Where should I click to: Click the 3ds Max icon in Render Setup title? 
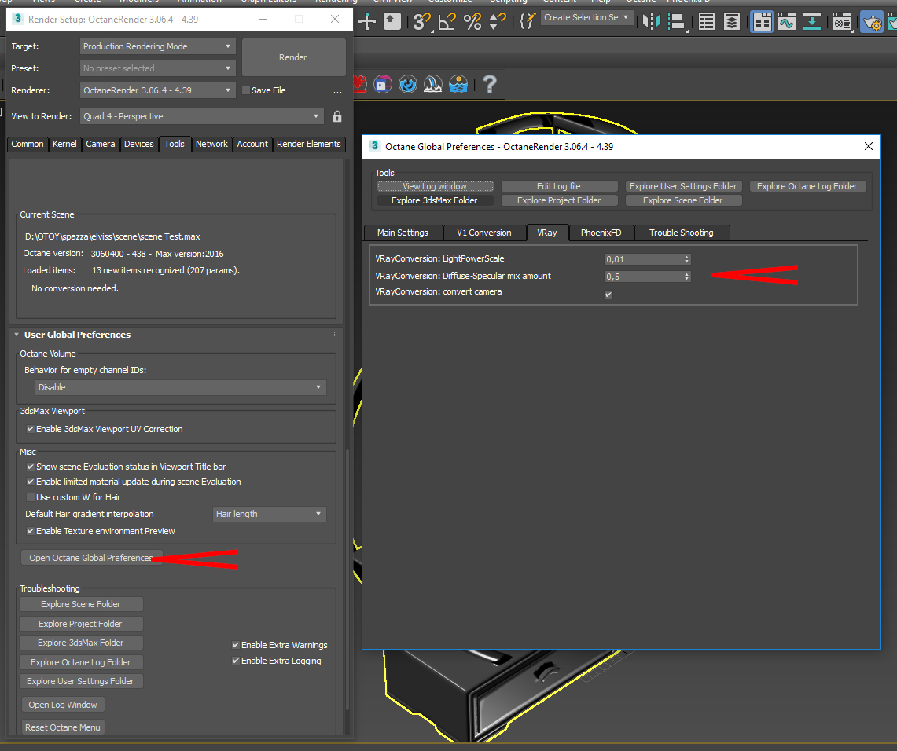point(18,19)
